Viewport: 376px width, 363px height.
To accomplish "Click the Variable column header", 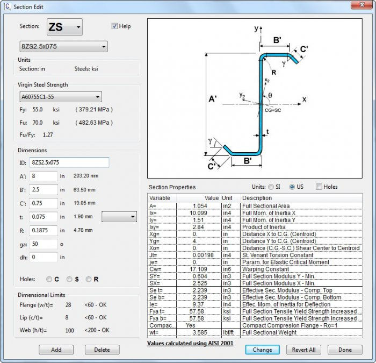I will coord(162,198).
